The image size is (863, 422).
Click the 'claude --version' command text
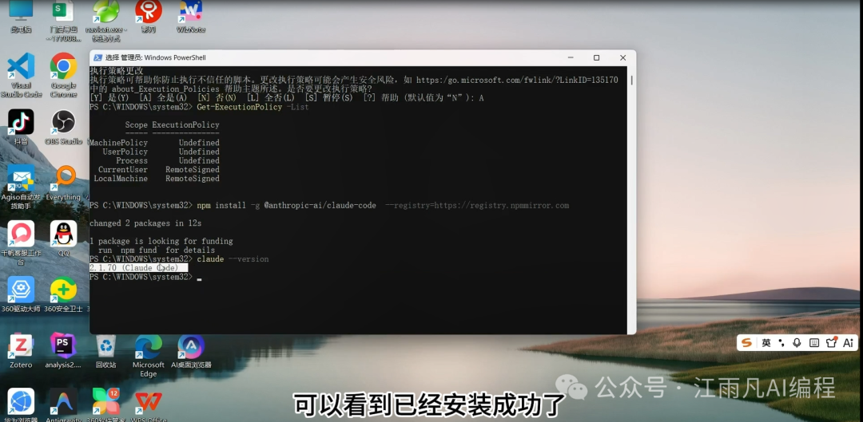233,258
